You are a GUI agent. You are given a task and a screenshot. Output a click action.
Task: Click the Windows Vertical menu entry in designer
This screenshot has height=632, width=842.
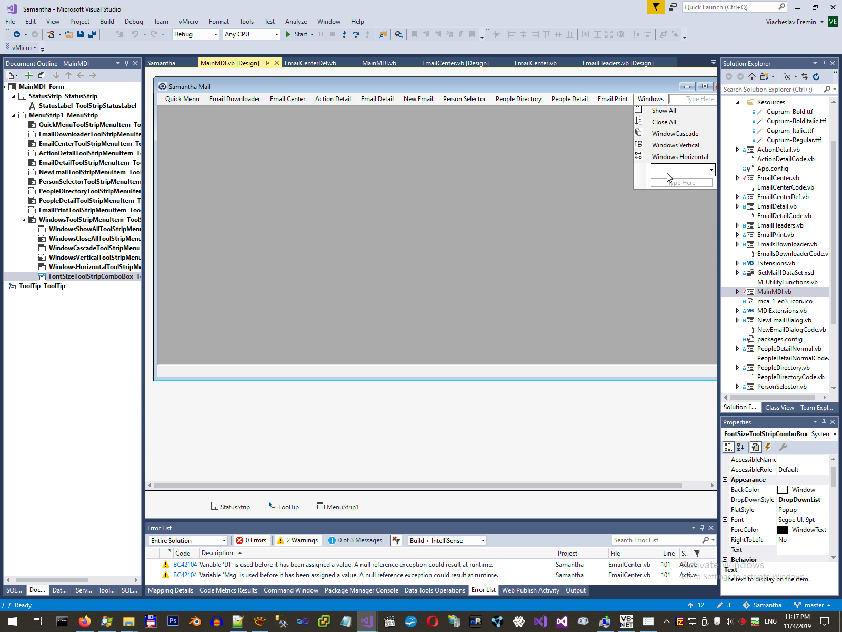coord(676,145)
